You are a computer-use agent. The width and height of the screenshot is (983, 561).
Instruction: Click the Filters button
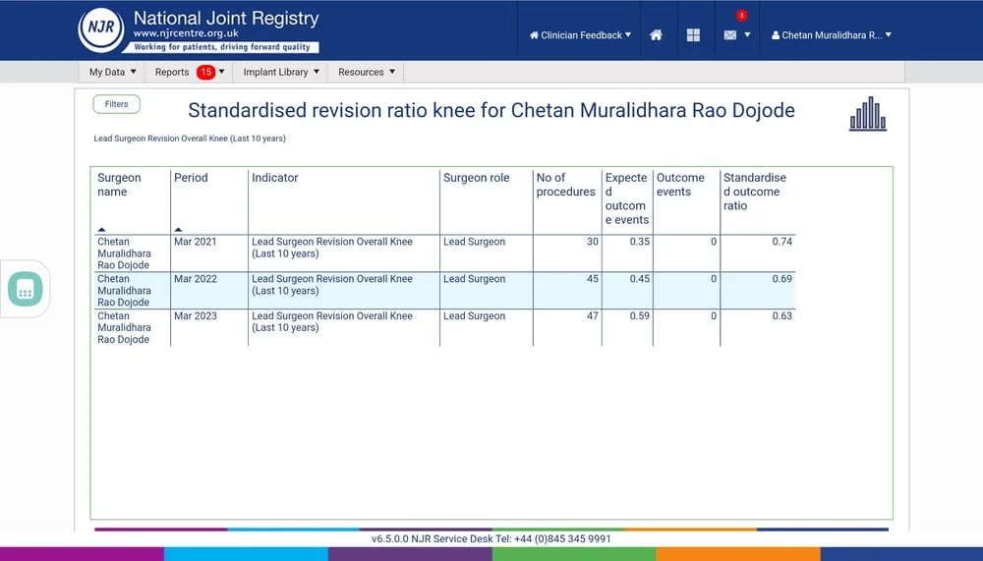pos(116,104)
